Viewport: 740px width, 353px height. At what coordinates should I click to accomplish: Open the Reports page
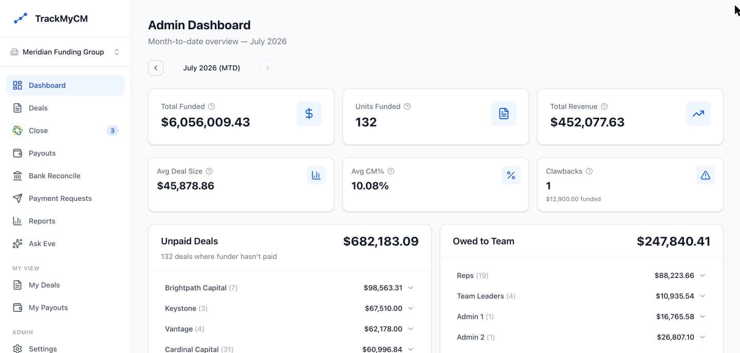pyautogui.click(x=65, y=221)
